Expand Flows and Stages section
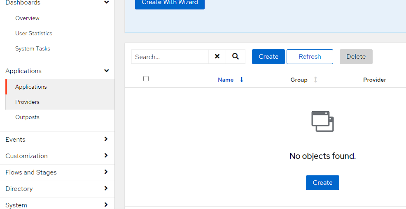Screen dimensions: 406x209 coord(106,172)
